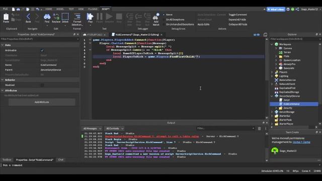Click Apply Edits action
Viewport: 322px width, 181px height.
click(x=203, y=25)
